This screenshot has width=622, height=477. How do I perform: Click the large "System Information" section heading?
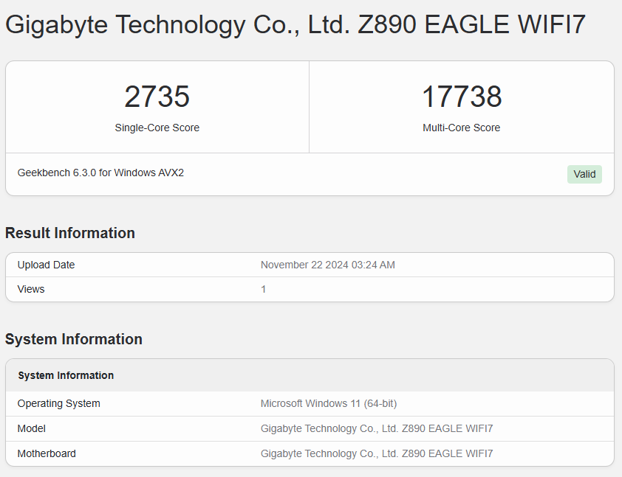coord(74,339)
